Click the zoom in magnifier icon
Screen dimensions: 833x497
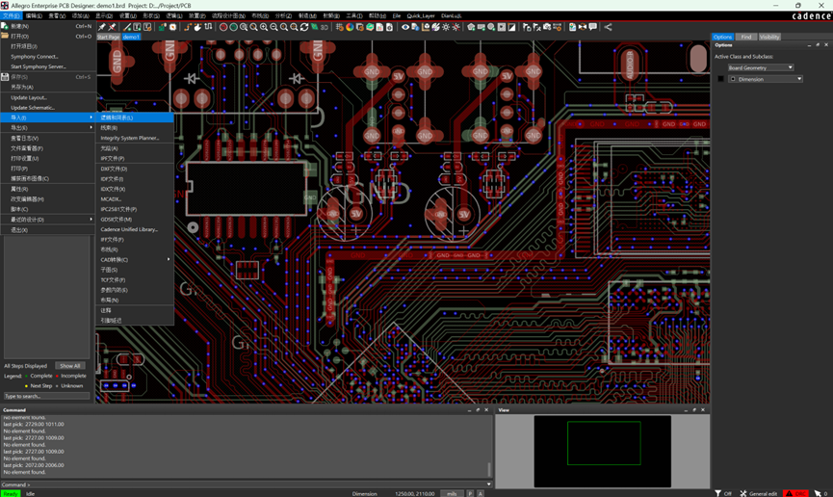click(264, 27)
